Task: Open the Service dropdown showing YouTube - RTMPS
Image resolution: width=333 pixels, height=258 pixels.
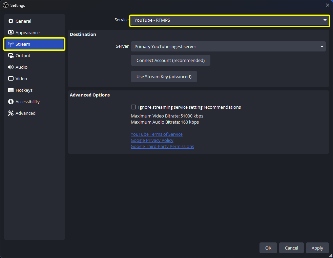Action: tap(230, 20)
